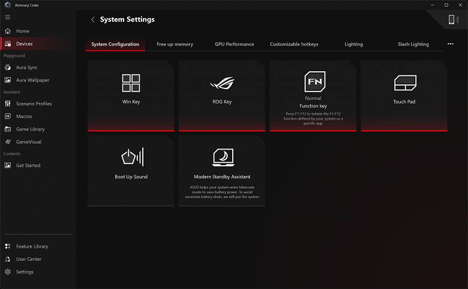The height and width of the screenshot is (289, 468).
Task: Click the ROG Key eye logo icon
Action: point(222,83)
